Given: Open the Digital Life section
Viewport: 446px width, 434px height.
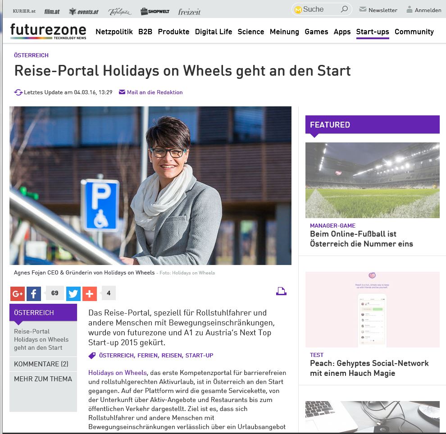Looking at the screenshot, I should (x=214, y=32).
